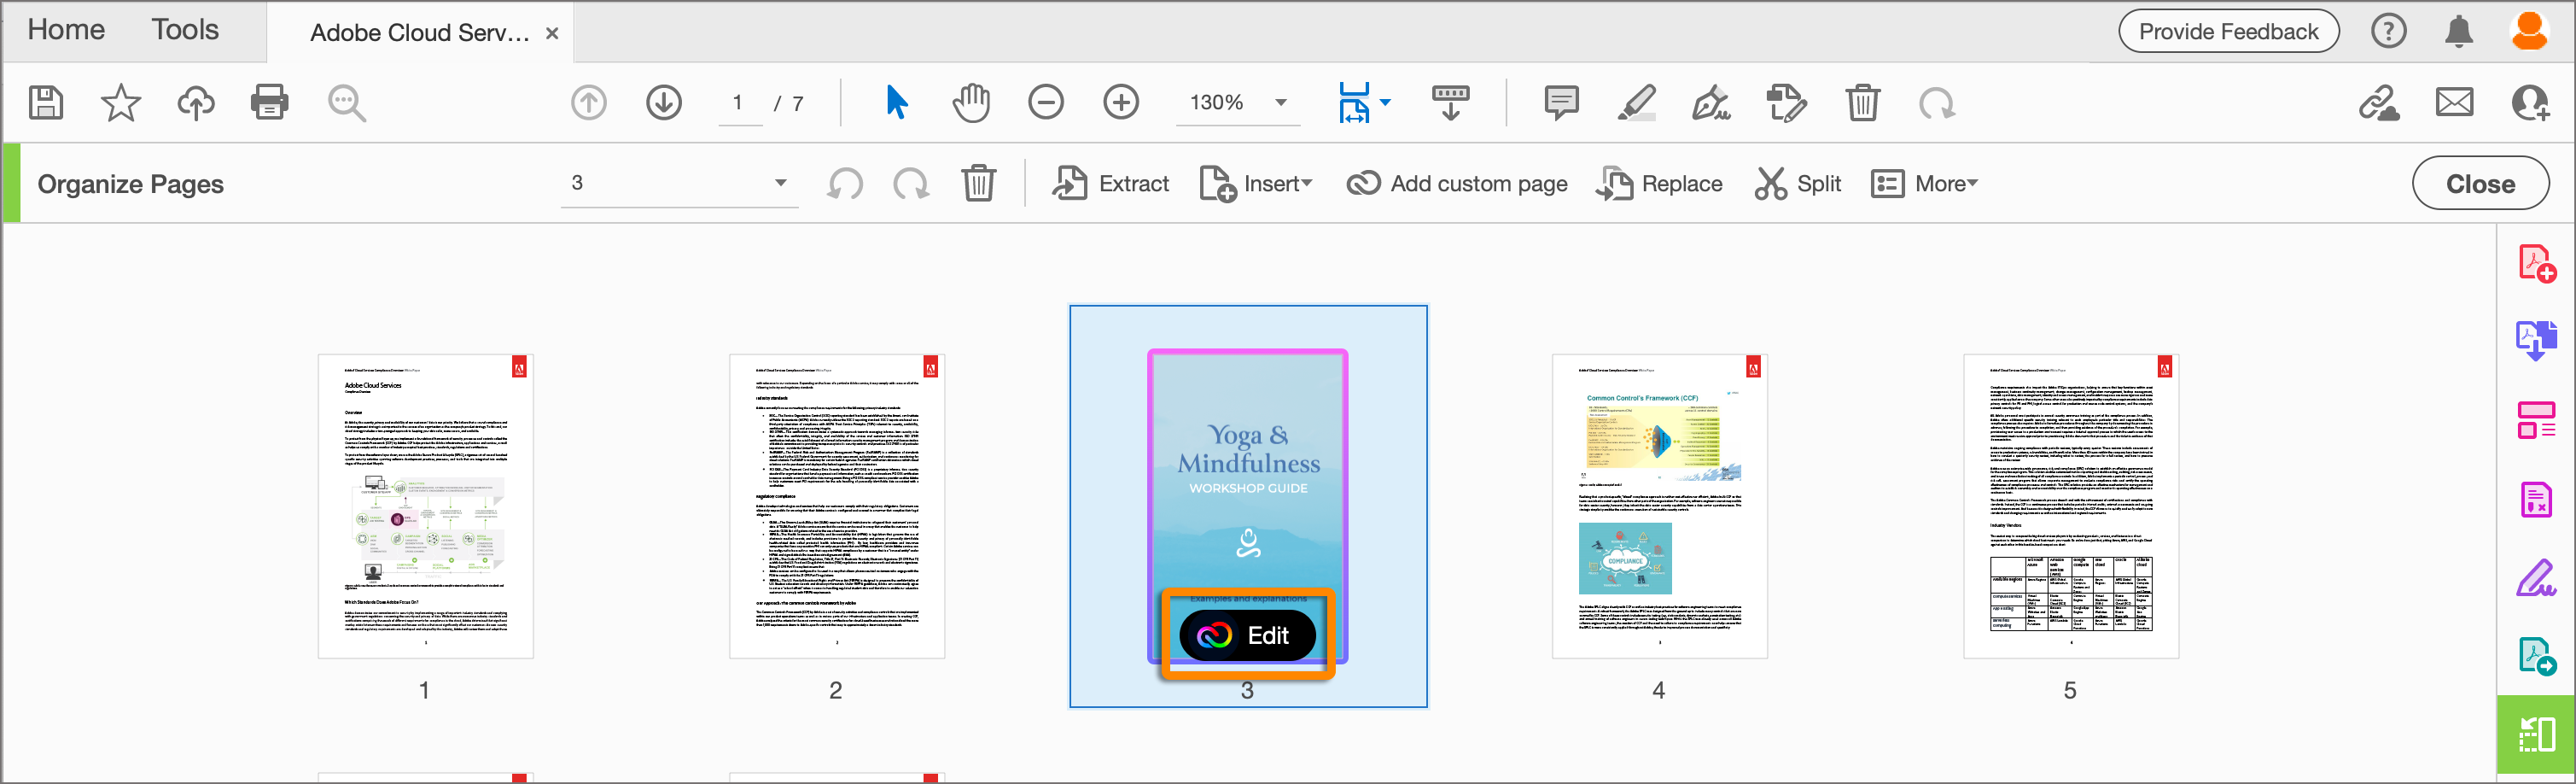Click Replace pages button
Viewport: 2576px width, 784px height.
coord(1659,184)
